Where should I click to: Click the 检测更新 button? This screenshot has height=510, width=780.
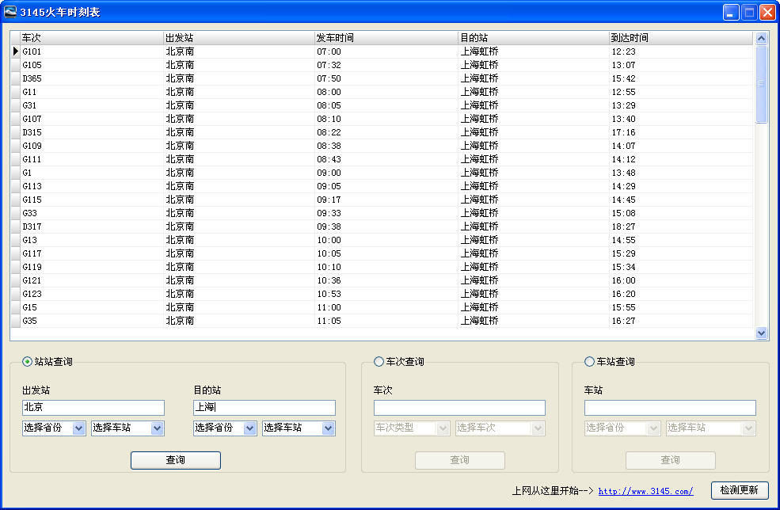[x=739, y=490]
